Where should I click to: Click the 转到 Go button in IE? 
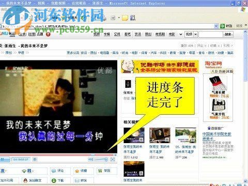pyautogui.click(x=226, y=26)
